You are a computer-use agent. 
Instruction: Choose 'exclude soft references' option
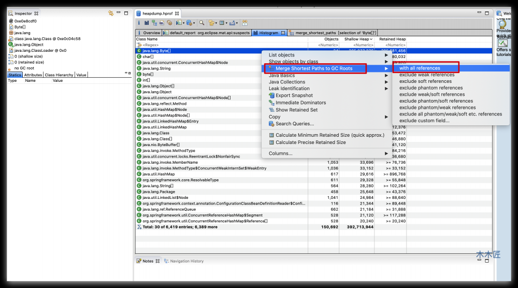coord(425,81)
